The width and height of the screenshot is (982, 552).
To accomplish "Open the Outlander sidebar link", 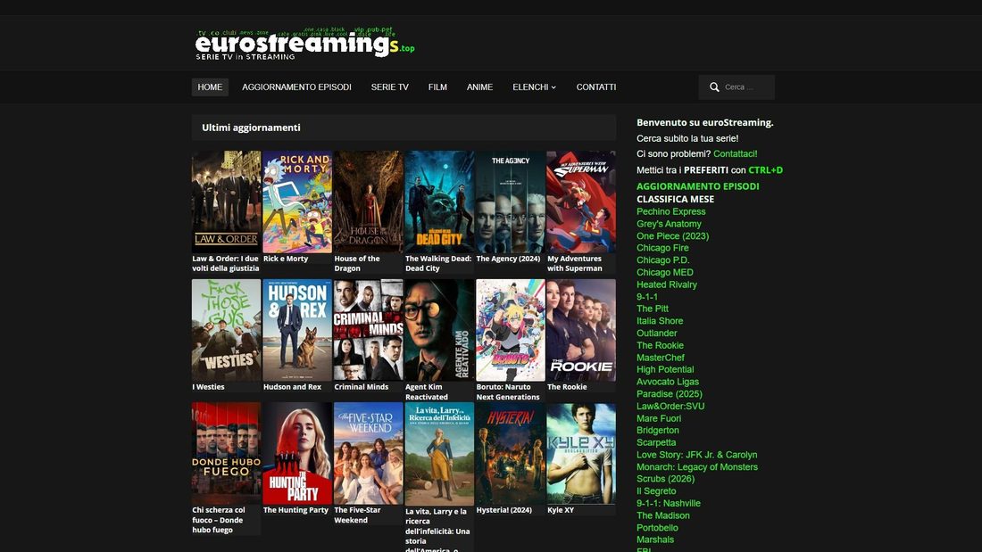I will (x=657, y=333).
